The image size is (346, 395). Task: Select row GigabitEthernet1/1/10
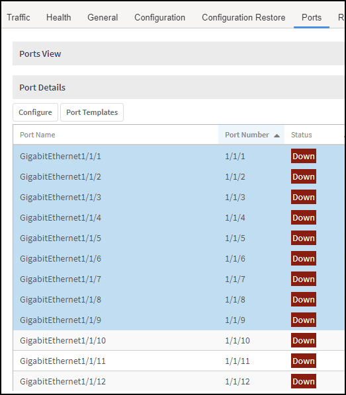(179, 340)
